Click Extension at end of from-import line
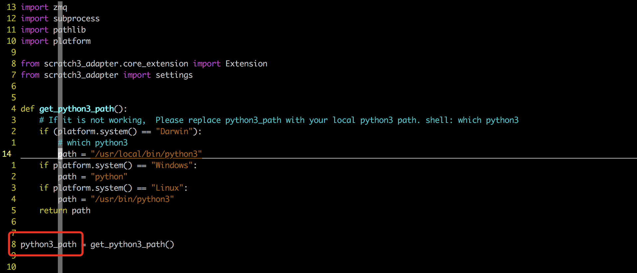The height and width of the screenshot is (273, 637). click(246, 64)
